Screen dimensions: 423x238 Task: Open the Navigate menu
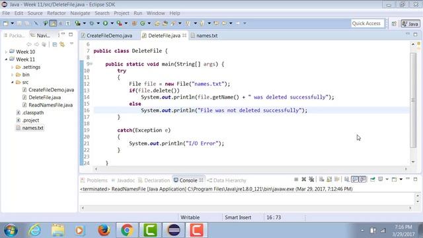pyautogui.click(x=80, y=13)
